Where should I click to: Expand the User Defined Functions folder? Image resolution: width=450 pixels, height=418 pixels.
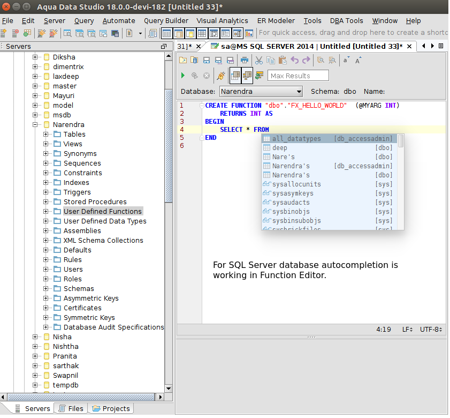[45, 212]
